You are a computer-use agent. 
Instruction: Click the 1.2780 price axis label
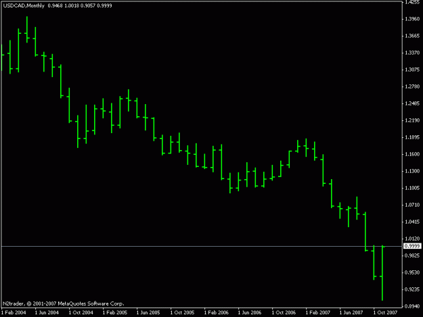(412, 87)
